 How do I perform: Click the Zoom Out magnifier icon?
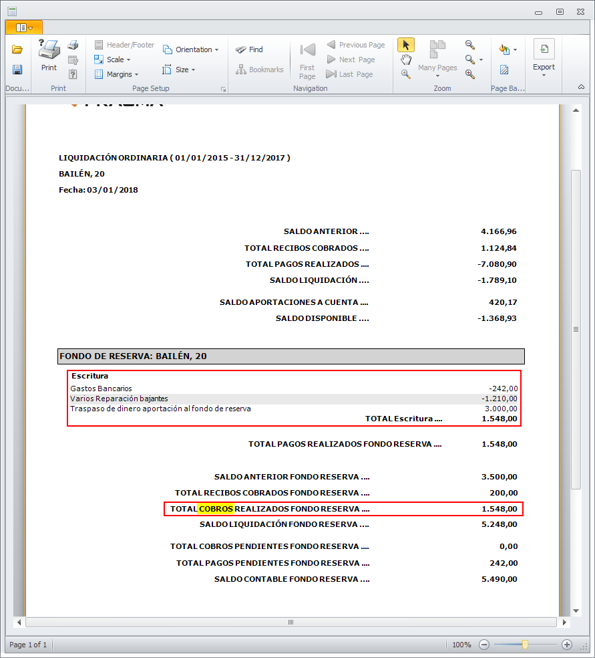point(470,45)
